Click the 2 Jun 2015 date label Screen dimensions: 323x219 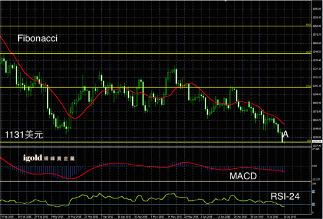click(207, 217)
